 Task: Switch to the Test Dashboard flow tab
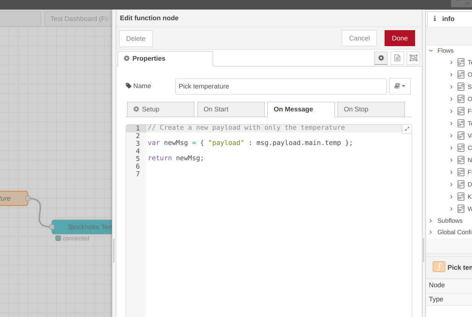point(78,19)
